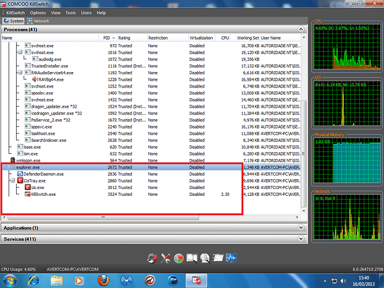Viewport: 384px width, 288px height.
Task: Click the blue wing-shaped taskbar icon
Action: coord(126,281)
